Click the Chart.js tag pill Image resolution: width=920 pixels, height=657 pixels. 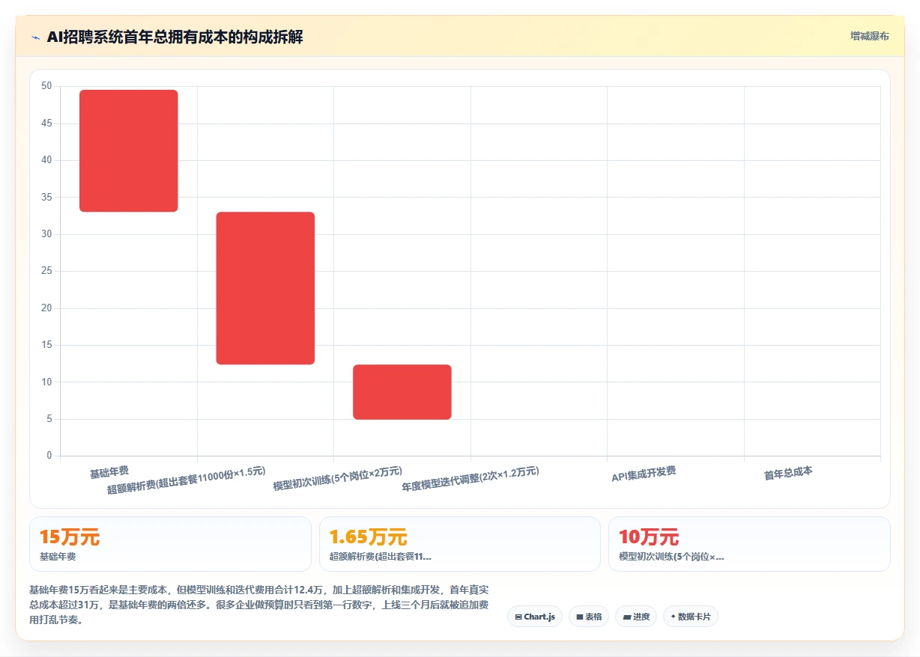tap(535, 617)
